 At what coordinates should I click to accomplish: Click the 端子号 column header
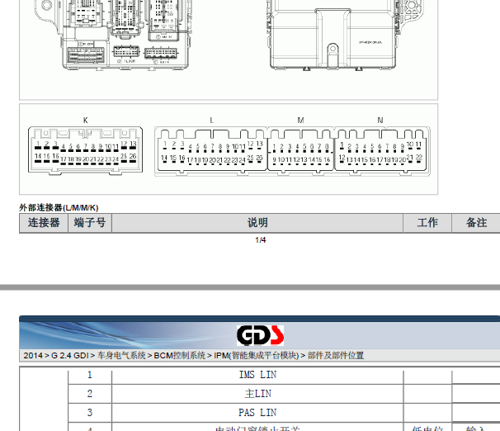[90, 223]
